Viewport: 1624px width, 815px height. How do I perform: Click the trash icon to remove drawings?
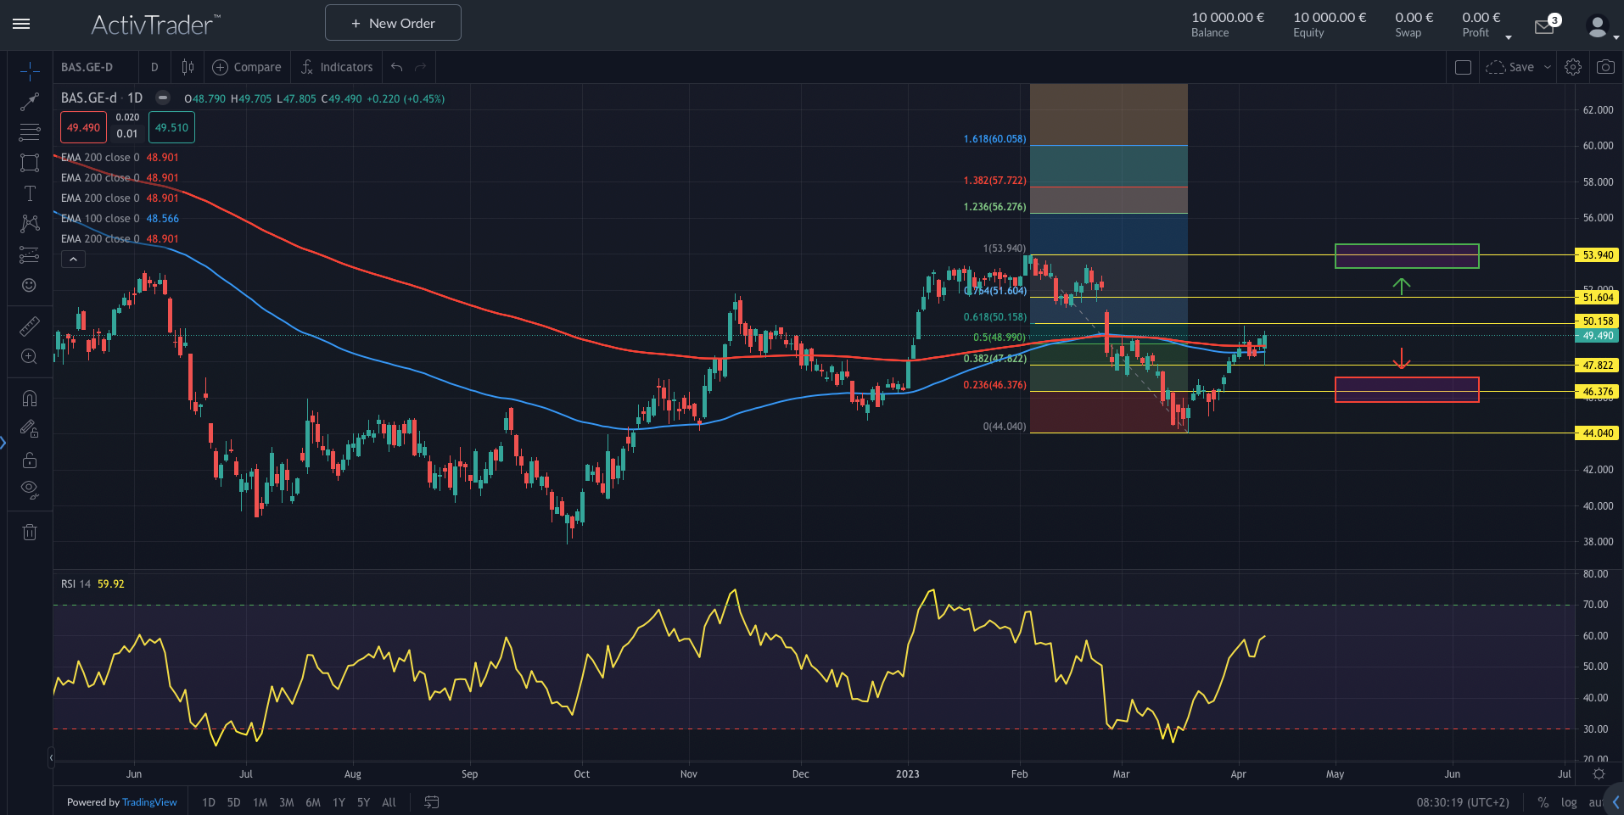tap(30, 533)
